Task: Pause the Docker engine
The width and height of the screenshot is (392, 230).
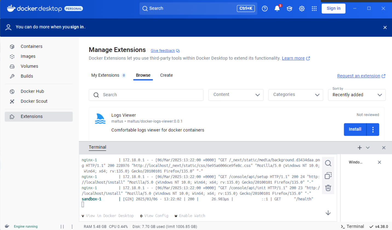Action: point(62,227)
